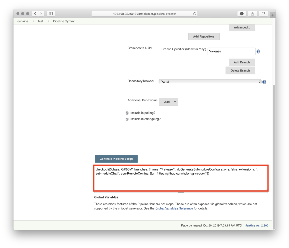Open the downloads icon in the toolbar
289x248 pixels.
(242, 14)
